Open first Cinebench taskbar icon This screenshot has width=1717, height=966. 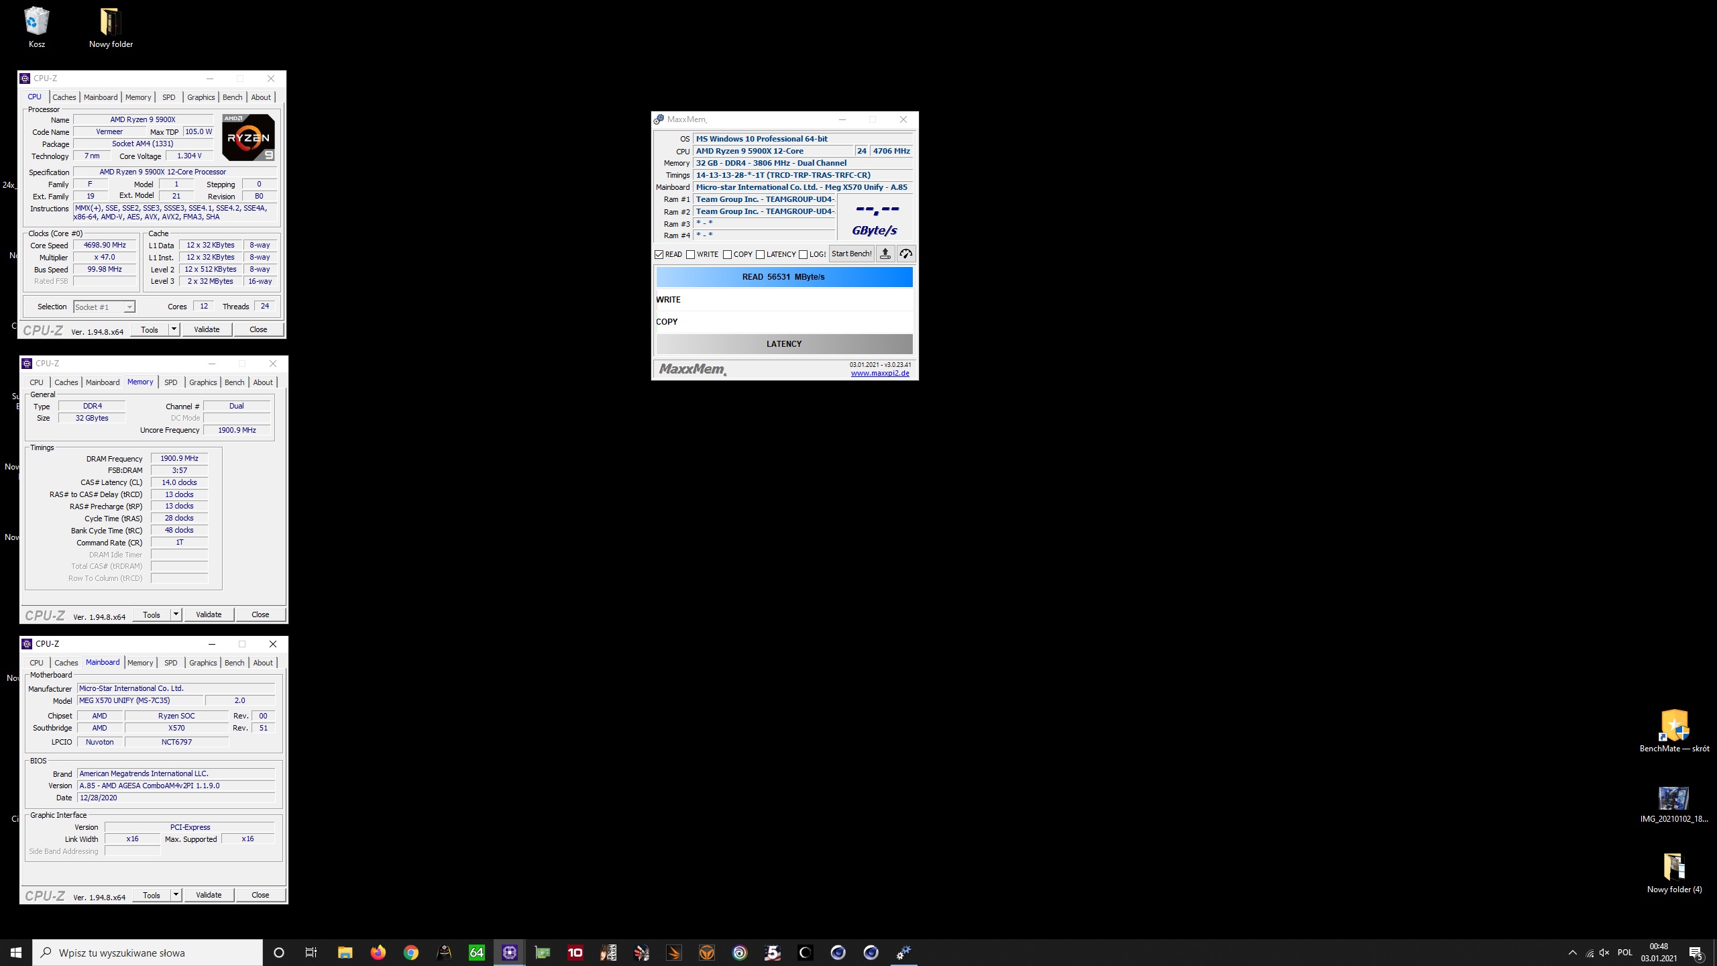pyautogui.click(x=838, y=953)
